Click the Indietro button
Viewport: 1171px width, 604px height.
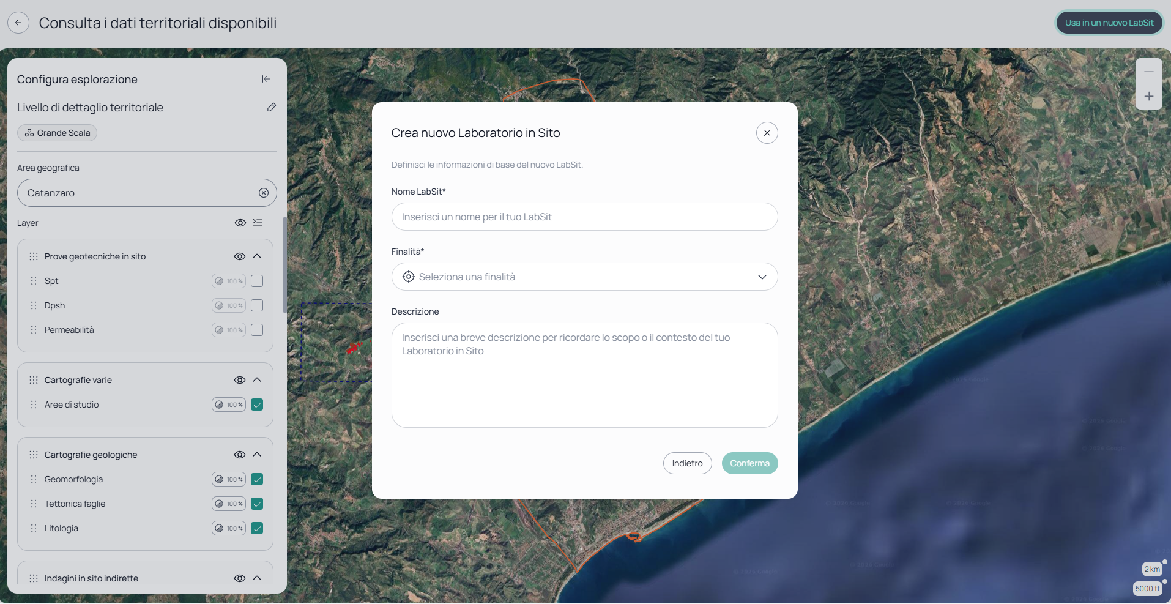tap(687, 463)
